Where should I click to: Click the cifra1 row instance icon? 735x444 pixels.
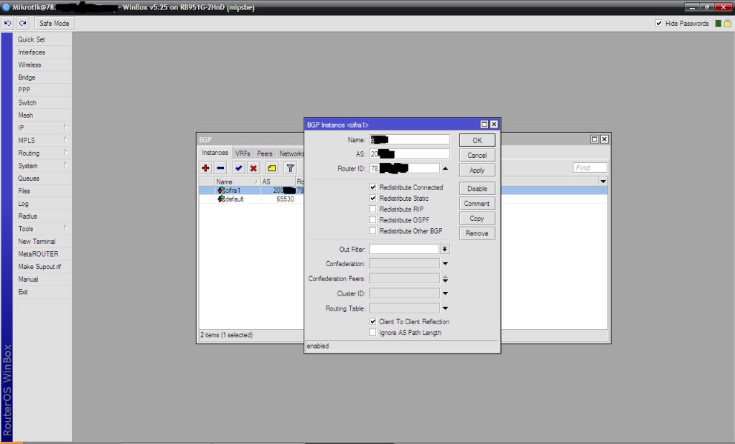(x=221, y=190)
